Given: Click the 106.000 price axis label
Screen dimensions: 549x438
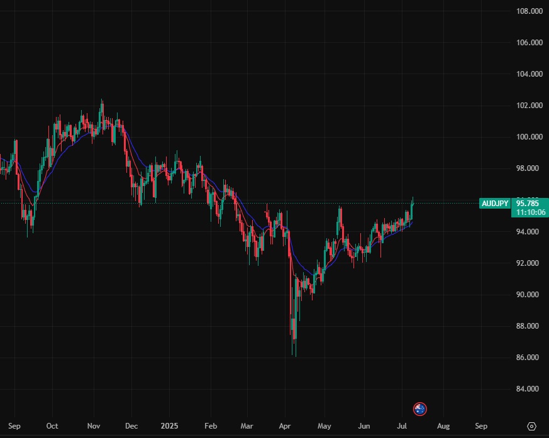Looking at the screenshot, I should [530, 43].
